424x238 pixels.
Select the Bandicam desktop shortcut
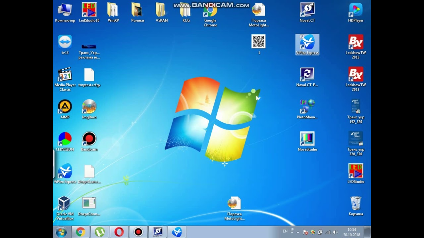point(89,141)
